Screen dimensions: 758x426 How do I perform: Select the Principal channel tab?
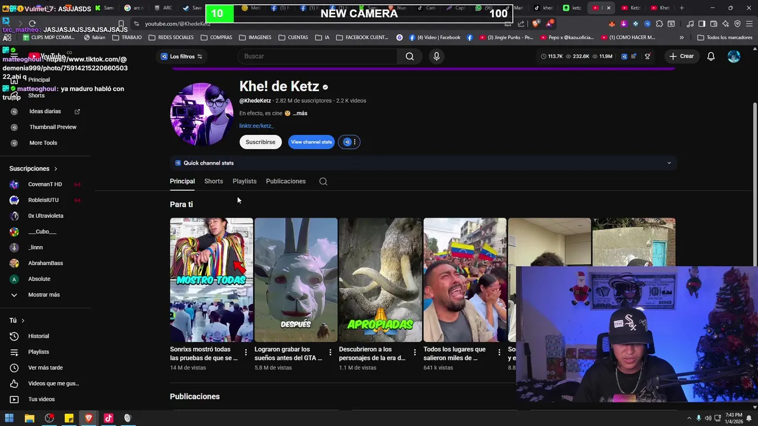pyautogui.click(x=182, y=181)
